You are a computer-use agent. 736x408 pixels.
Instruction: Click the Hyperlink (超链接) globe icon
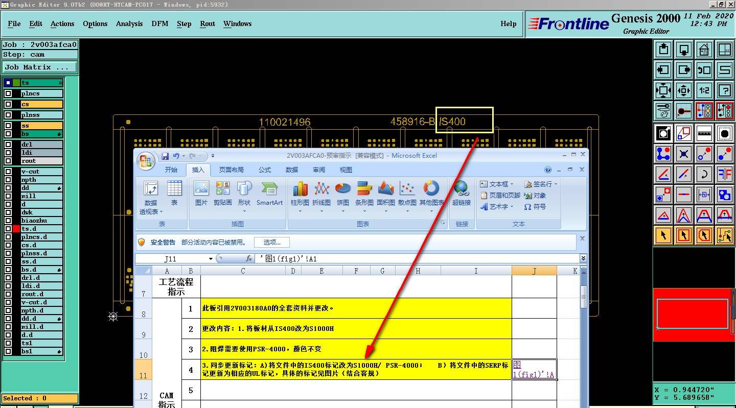pos(461,194)
